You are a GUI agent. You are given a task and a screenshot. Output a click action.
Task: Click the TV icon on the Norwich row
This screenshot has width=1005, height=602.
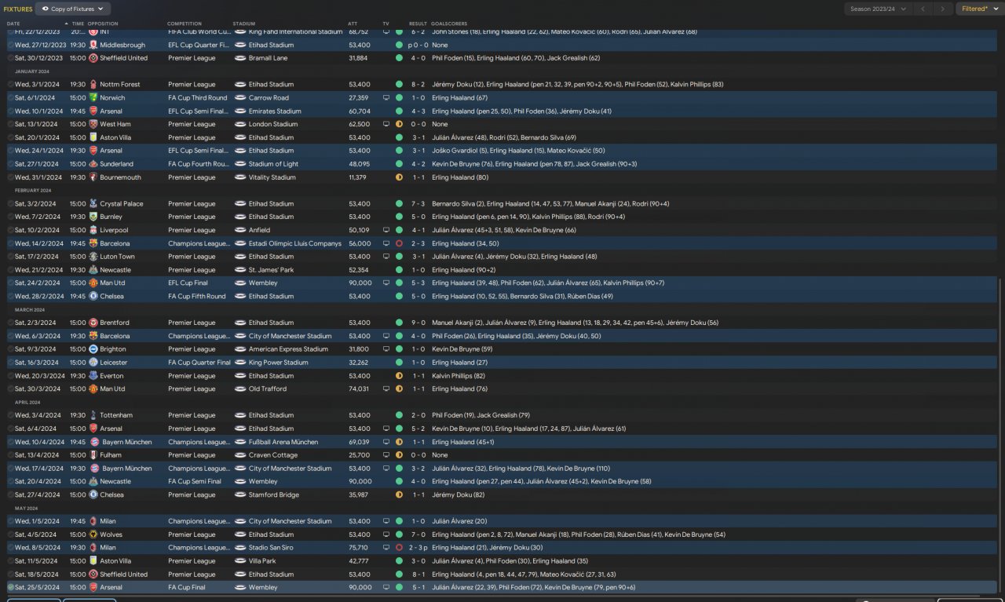pyautogui.click(x=386, y=98)
